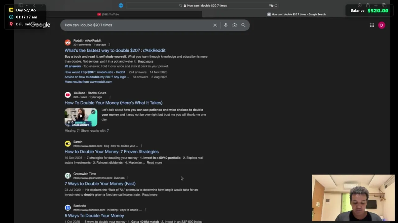Clear the Google search box with X
Screen dimensions: 398x223
point(215,25)
